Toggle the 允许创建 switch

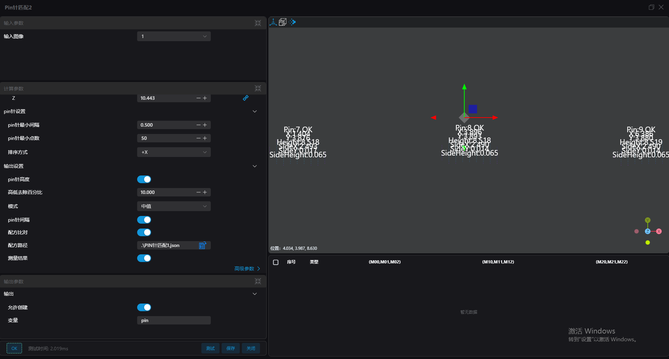pos(144,307)
